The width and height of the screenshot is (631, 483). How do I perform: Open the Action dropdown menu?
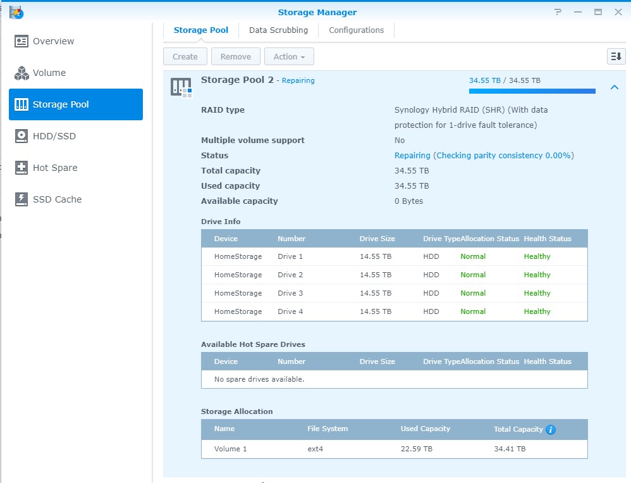289,56
